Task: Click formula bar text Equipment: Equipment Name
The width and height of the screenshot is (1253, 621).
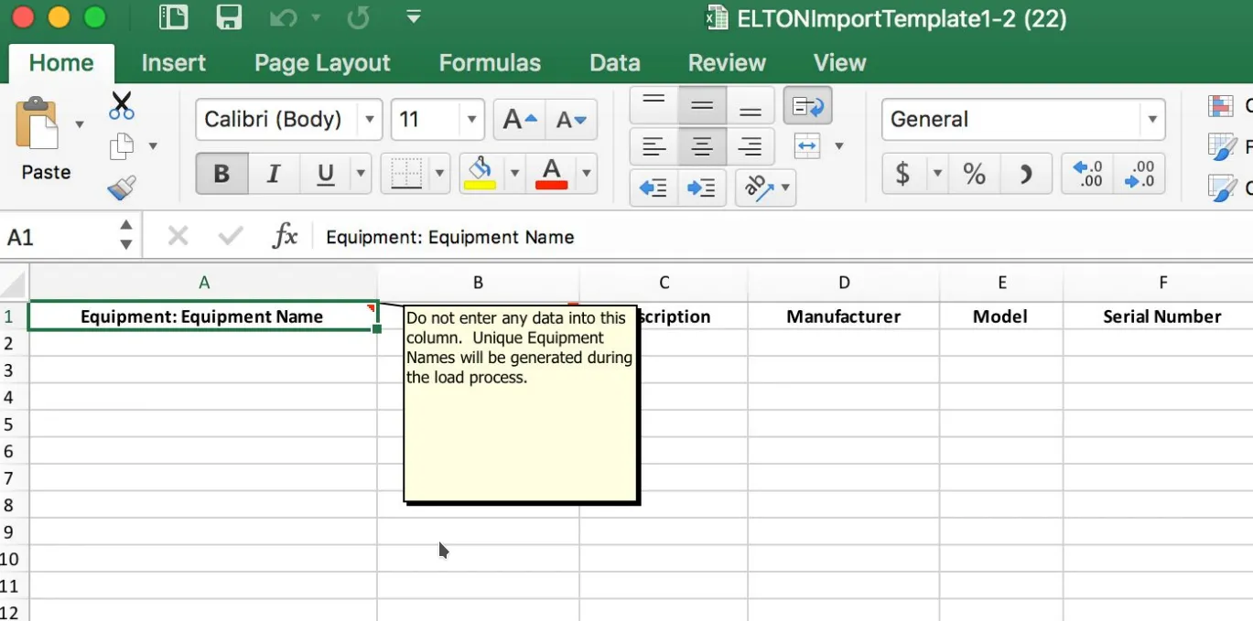Action: pyautogui.click(x=450, y=238)
